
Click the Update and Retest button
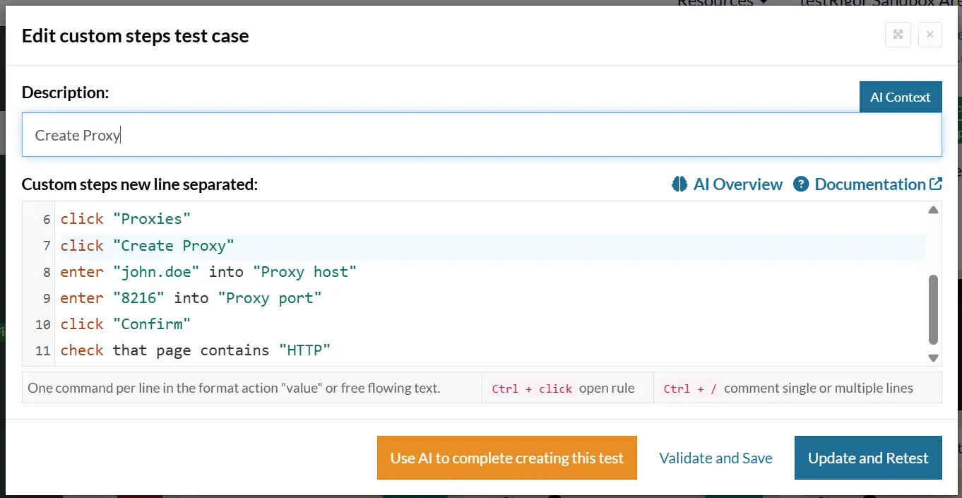[x=867, y=458]
